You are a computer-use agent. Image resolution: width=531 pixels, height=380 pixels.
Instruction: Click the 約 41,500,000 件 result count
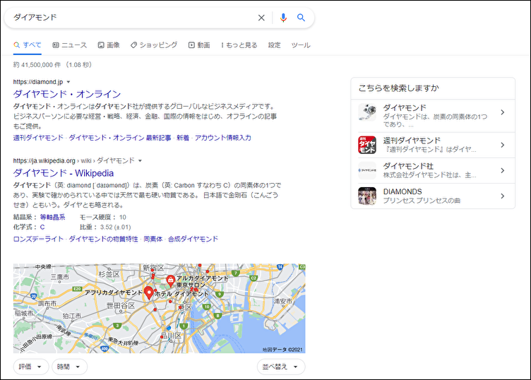click(37, 65)
